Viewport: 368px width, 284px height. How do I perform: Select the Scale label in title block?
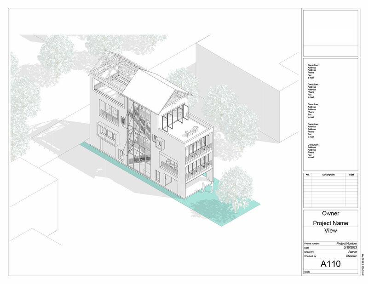(307, 272)
